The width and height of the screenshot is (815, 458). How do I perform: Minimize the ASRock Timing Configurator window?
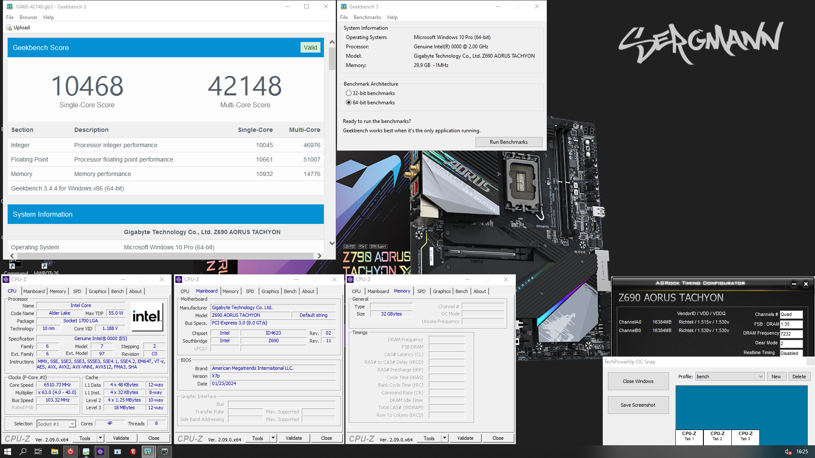pyautogui.click(x=794, y=284)
